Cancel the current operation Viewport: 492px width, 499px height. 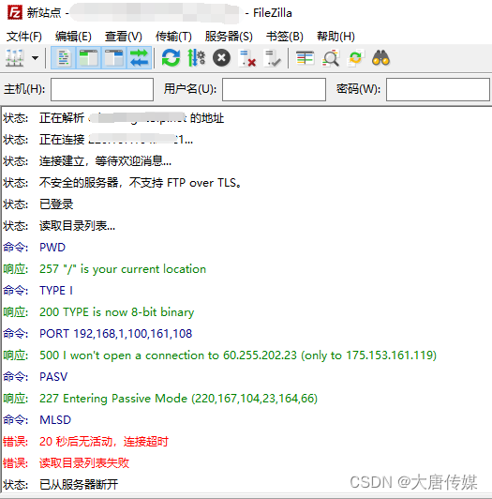coord(221,58)
